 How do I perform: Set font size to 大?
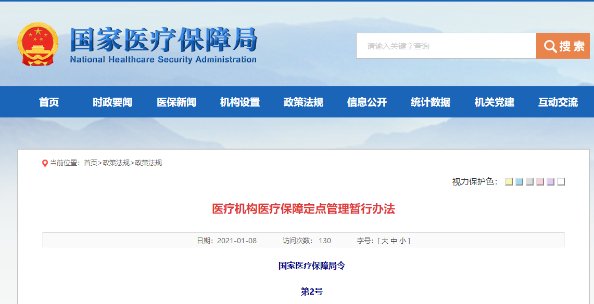point(385,241)
